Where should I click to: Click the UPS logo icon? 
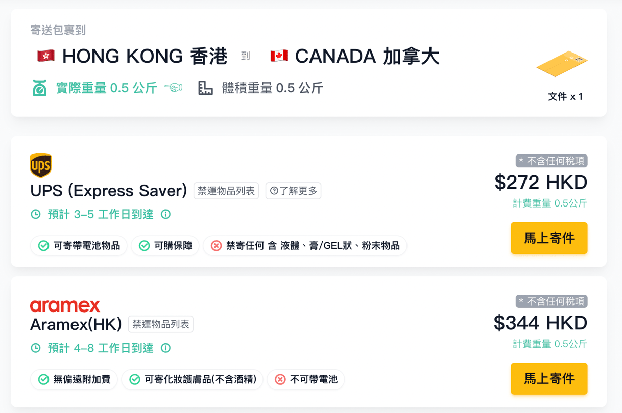(x=41, y=165)
